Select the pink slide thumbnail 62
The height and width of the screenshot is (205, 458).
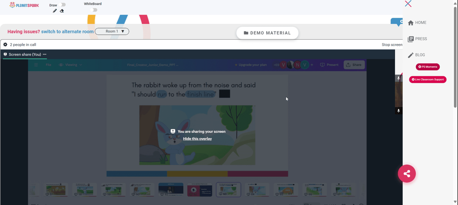[x=200, y=189]
